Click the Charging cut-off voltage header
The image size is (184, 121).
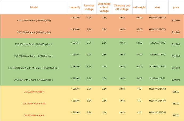122,7
